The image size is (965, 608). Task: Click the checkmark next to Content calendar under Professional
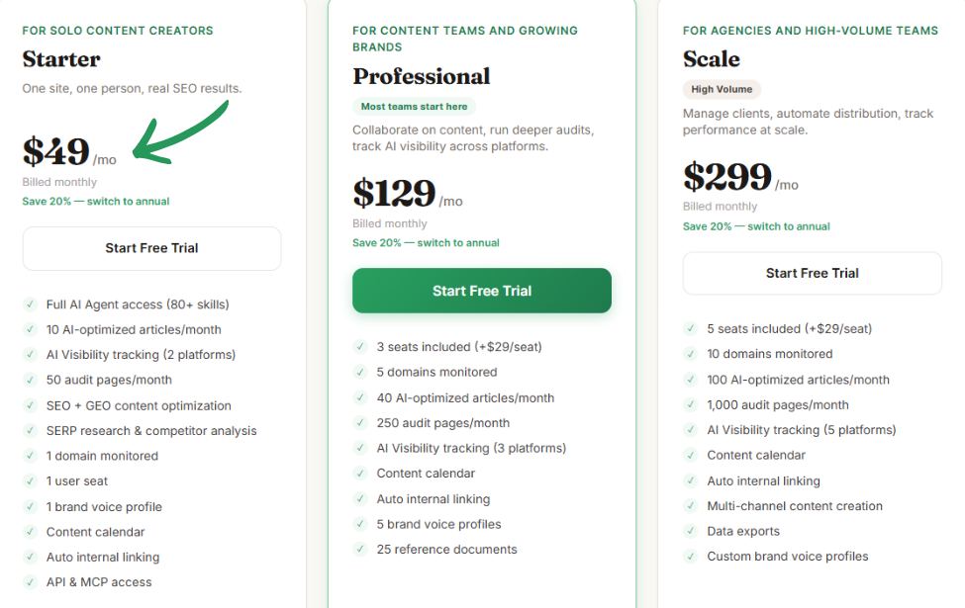click(360, 474)
